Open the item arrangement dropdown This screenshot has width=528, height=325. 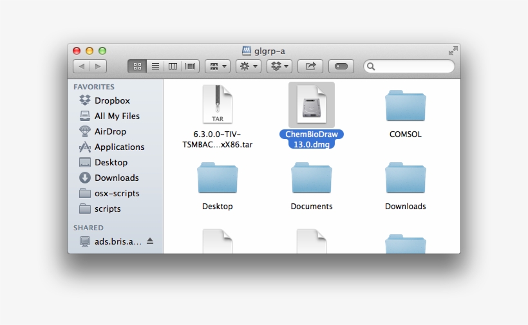tap(218, 66)
